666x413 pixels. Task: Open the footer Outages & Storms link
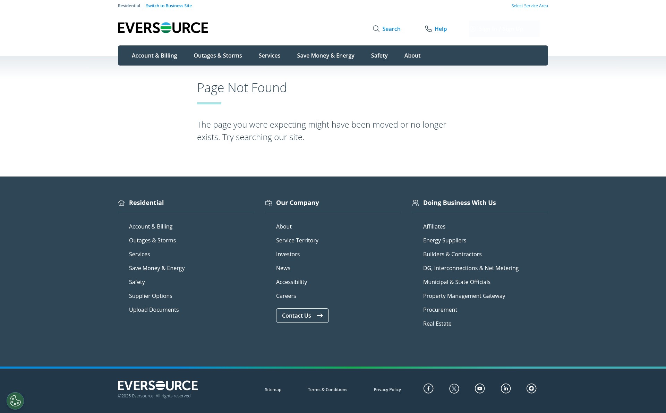pos(152,240)
